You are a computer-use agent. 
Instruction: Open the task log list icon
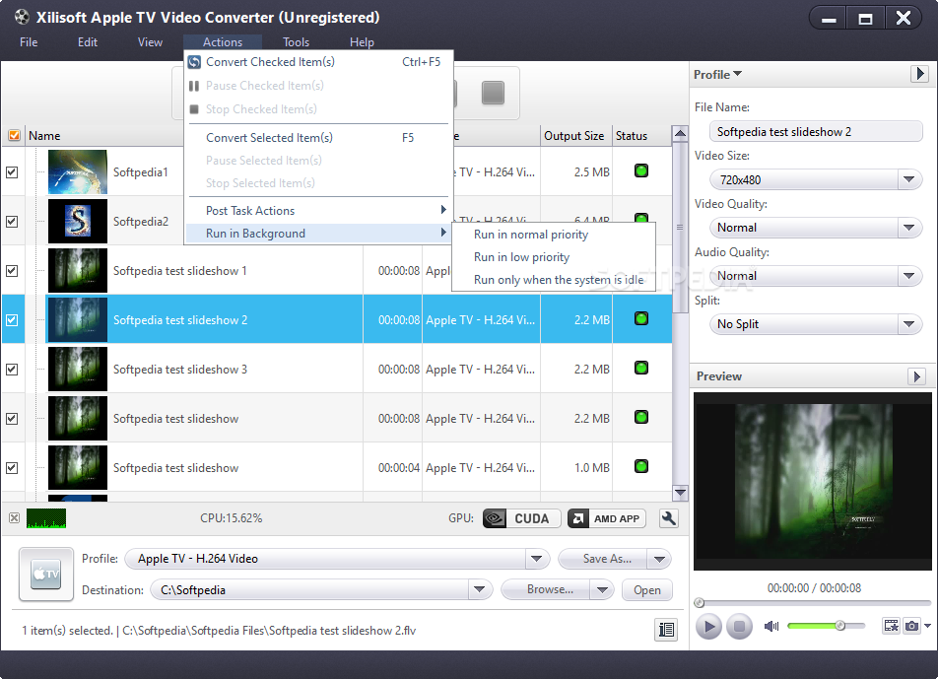pyautogui.click(x=666, y=630)
